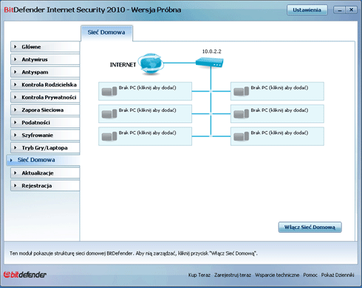Click the Internet globe icon
362x288 pixels.
click(151, 63)
